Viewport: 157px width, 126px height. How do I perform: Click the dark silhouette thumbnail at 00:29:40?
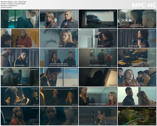point(98,77)
